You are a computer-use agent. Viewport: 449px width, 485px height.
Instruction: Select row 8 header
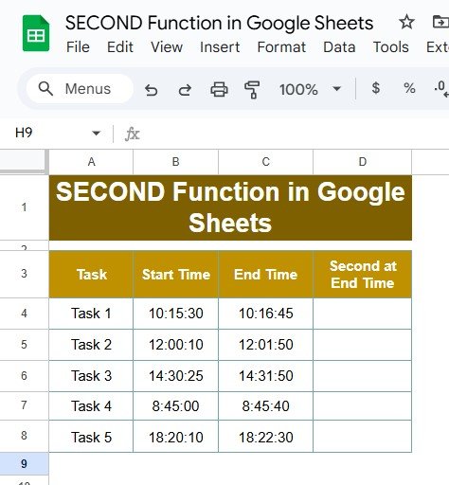pos(24,436)
